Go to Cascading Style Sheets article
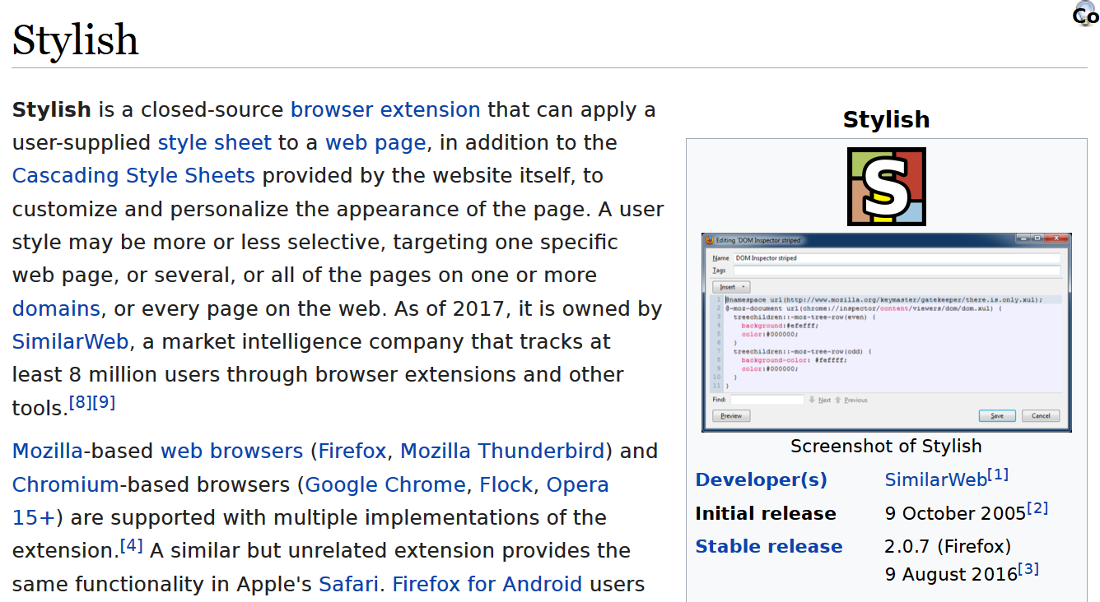 (x=133, y=176)
